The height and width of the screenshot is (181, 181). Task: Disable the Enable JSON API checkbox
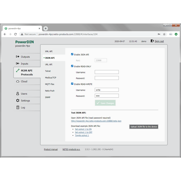tap(72, 55)
